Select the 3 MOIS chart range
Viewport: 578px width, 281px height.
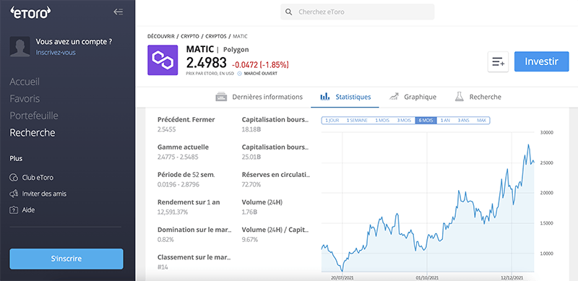click(x=404, y=121)
